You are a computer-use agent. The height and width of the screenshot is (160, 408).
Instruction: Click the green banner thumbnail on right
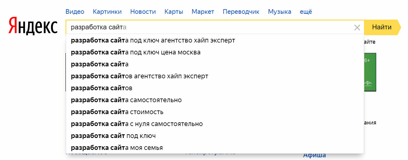coord(370,72)
